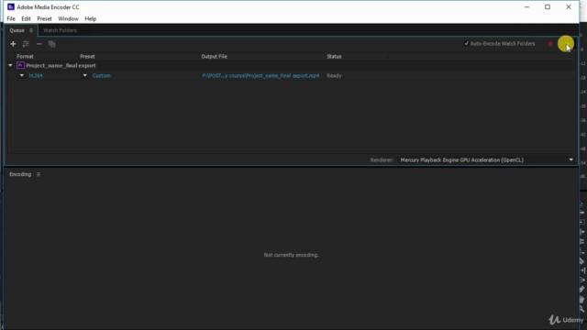Click the 'Not currently encoding.' message
Image resolution: width=587 pixels, height=330 pixels.
[292, 255]
